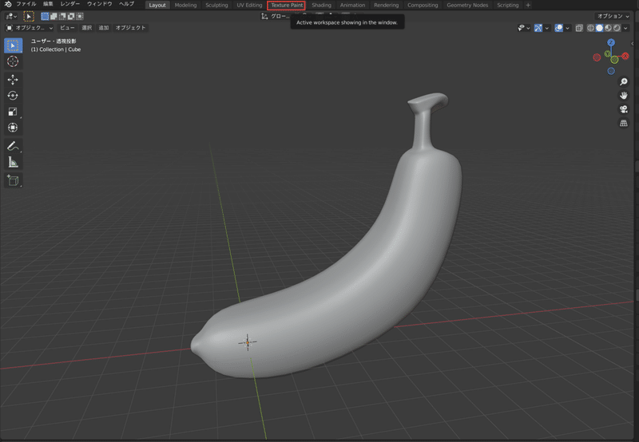Click the tweak select arrow icon in header
This screenshot has height=442, width=639.
click(29, 16)
